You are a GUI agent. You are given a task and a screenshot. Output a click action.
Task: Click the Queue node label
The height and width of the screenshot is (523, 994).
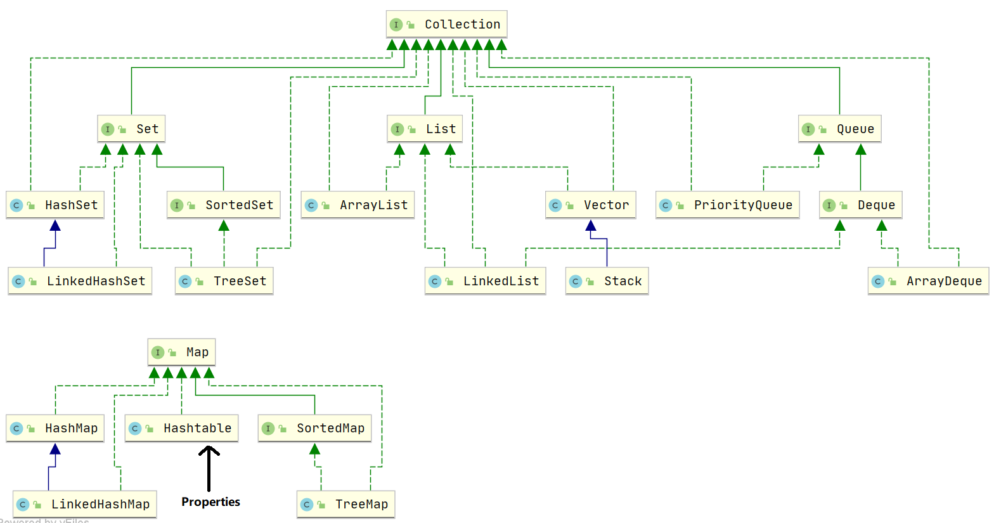[855, 129]
